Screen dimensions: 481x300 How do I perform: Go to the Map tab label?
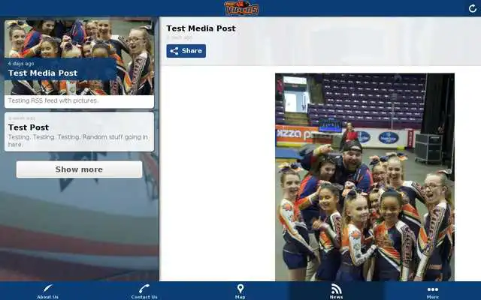pos(240,297)
